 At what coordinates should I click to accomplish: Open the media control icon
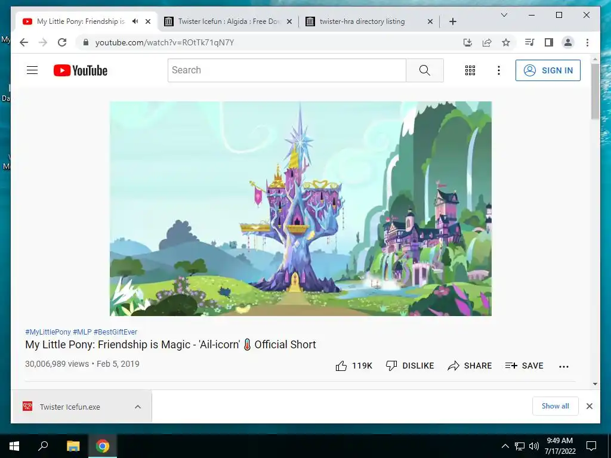529,42
